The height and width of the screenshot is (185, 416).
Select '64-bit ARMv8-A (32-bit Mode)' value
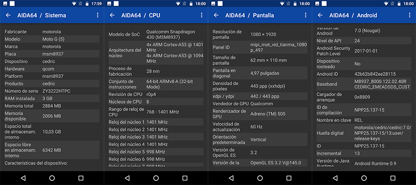coord(170,84)
